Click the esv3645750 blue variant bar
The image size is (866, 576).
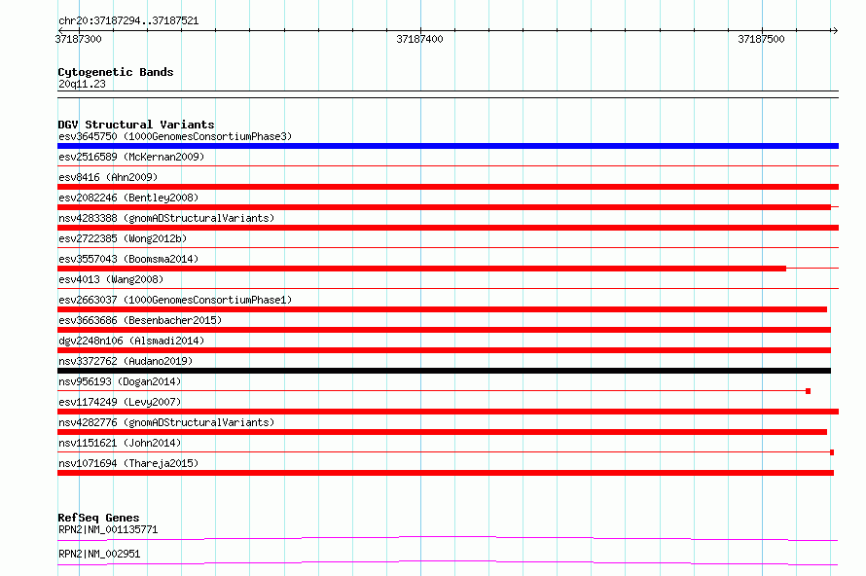[x=448, y=146]
